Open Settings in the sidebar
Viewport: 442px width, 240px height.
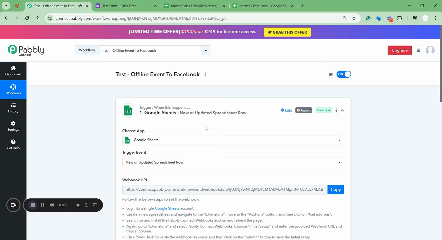click(13, 126)
